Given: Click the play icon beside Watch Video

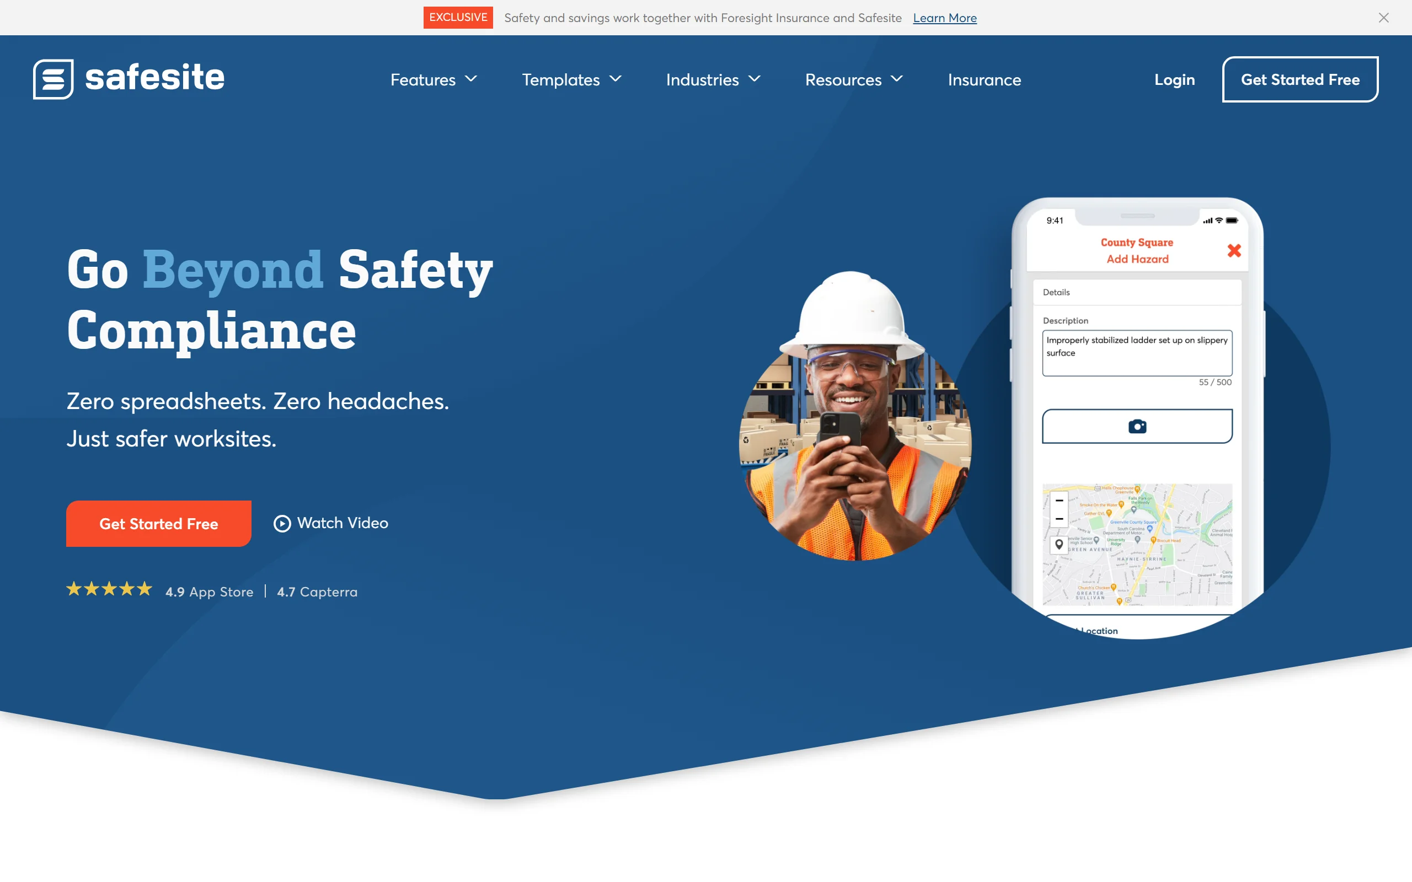Looking at the screenshot, I should pos(282,523).
